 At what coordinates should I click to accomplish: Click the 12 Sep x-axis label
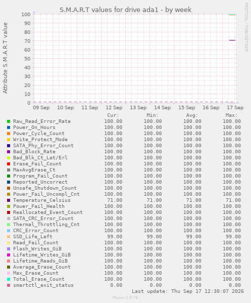(114, 108)
